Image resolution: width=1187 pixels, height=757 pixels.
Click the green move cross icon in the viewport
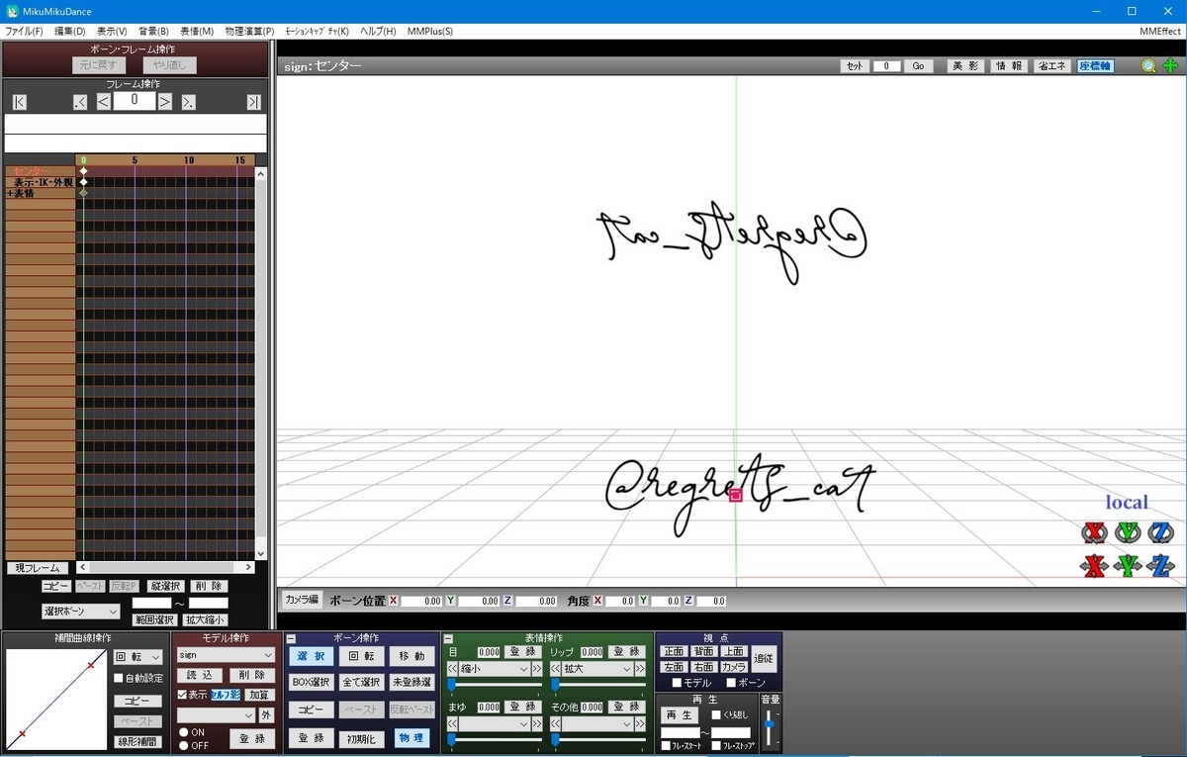coord(1170,66)
